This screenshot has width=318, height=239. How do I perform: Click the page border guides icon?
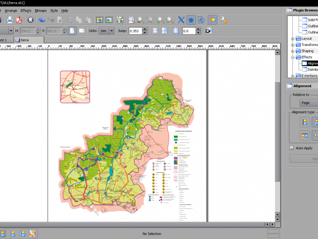point(176,31)
